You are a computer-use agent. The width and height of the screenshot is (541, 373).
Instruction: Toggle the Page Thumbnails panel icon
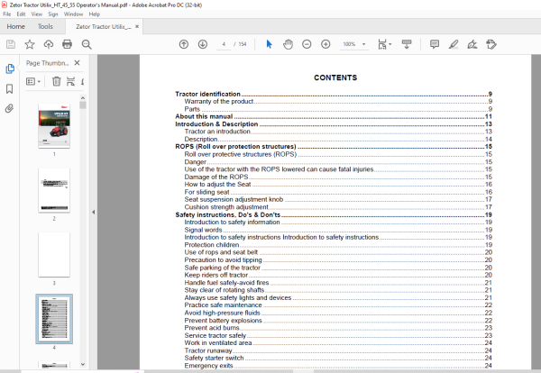click(10, 68)
